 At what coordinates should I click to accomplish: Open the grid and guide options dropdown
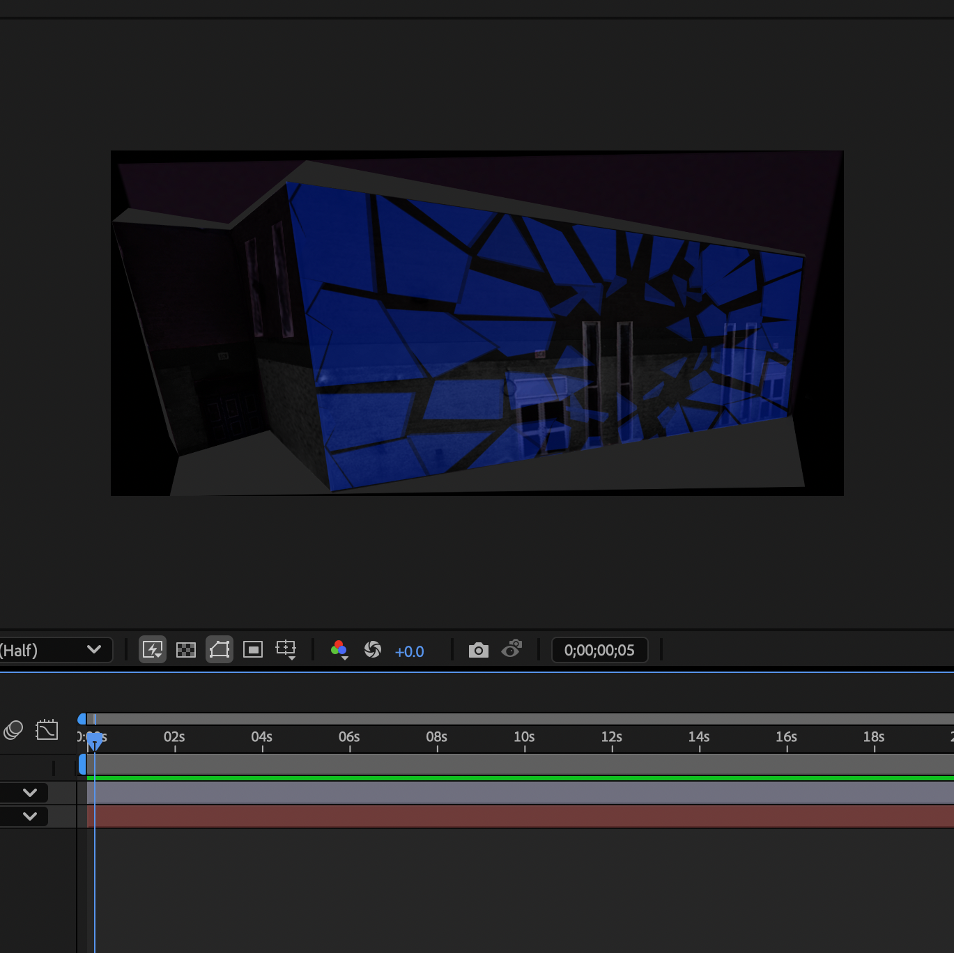(286, 650)
